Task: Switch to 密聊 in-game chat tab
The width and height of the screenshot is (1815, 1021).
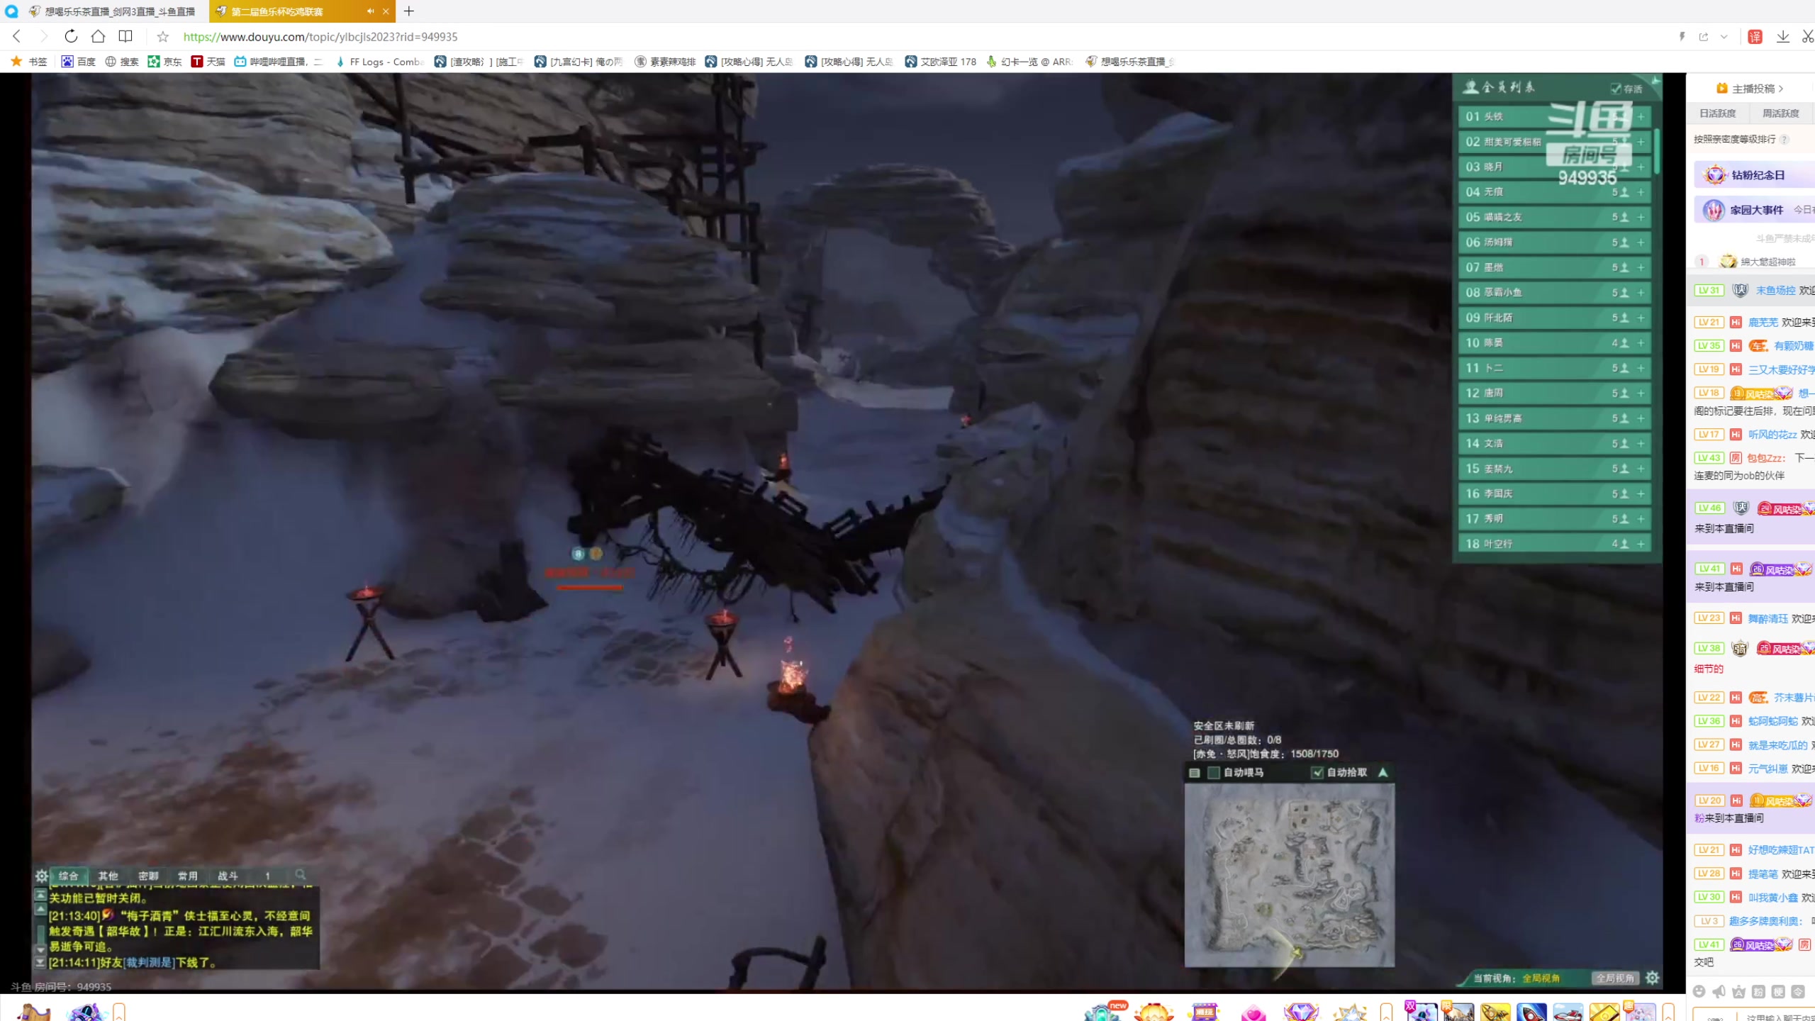Action: 148,876
